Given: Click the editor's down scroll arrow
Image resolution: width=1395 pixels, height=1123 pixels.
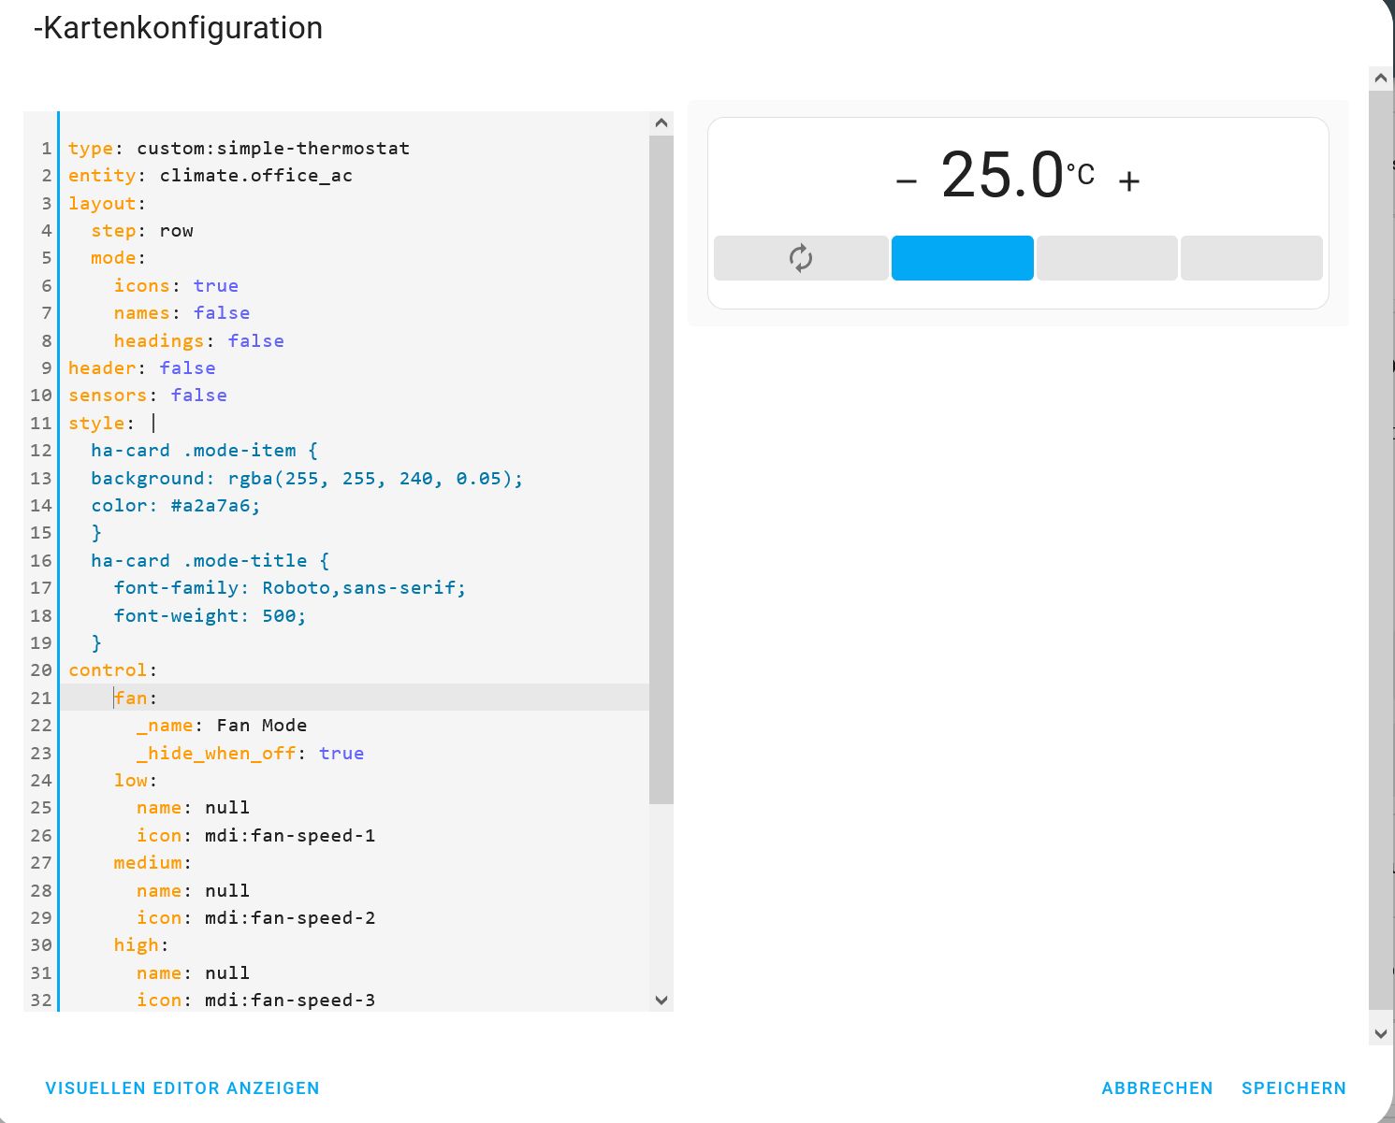Looking at the screenshot, I should (661, 1001).
